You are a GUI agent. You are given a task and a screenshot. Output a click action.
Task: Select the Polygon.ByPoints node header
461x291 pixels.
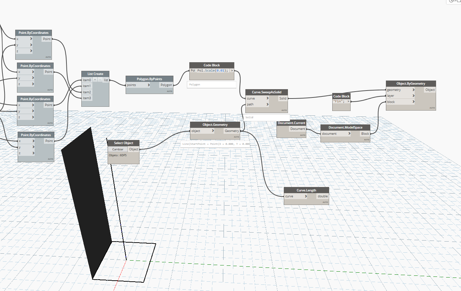click(149, 79)
